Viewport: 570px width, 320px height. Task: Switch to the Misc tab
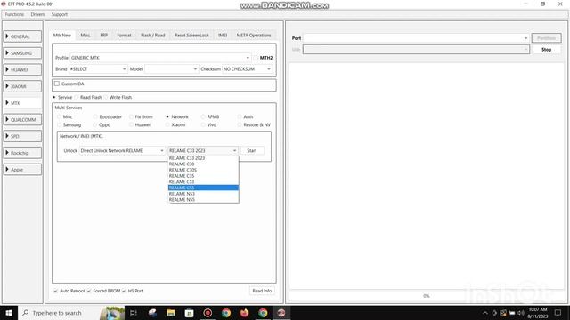(x=85, y=36)
